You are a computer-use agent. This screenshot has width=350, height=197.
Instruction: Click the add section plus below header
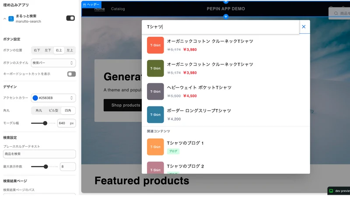[x=226, y=17]
